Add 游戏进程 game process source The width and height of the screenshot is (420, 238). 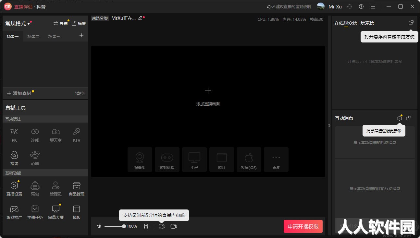point(167,160)
